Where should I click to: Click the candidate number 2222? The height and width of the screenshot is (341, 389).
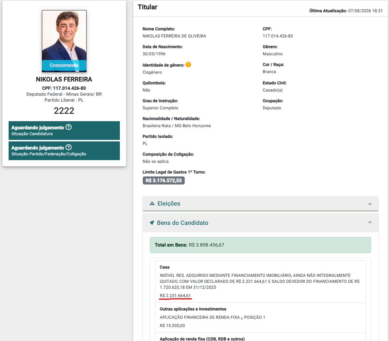pyautogui.click(x=64, y=111)
